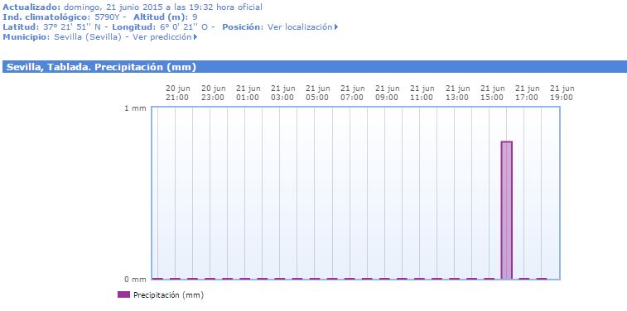Viewport: 627px width, 311px height.
Task: Select the tall precipitation bar at 16:00
Action: pyautogui.click(x=507, y=210)
